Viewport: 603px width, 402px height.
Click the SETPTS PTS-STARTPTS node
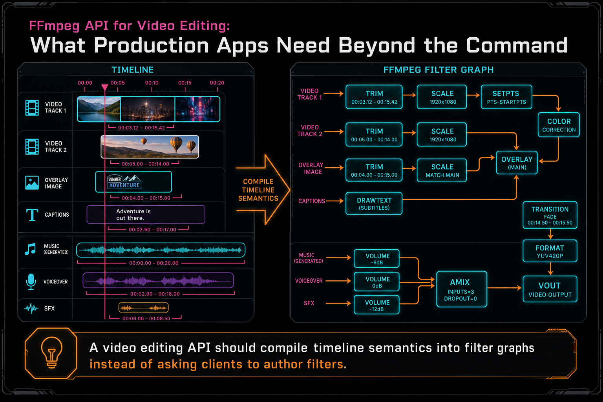click(506, 97)
